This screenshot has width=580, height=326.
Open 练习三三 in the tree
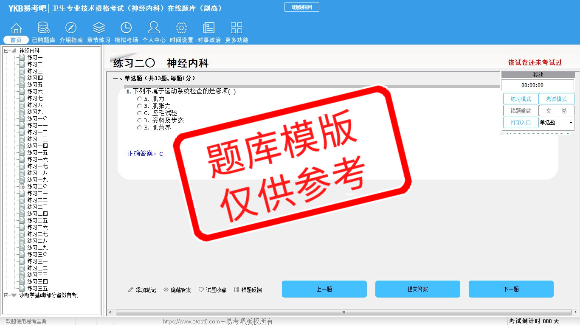(38, 275)
